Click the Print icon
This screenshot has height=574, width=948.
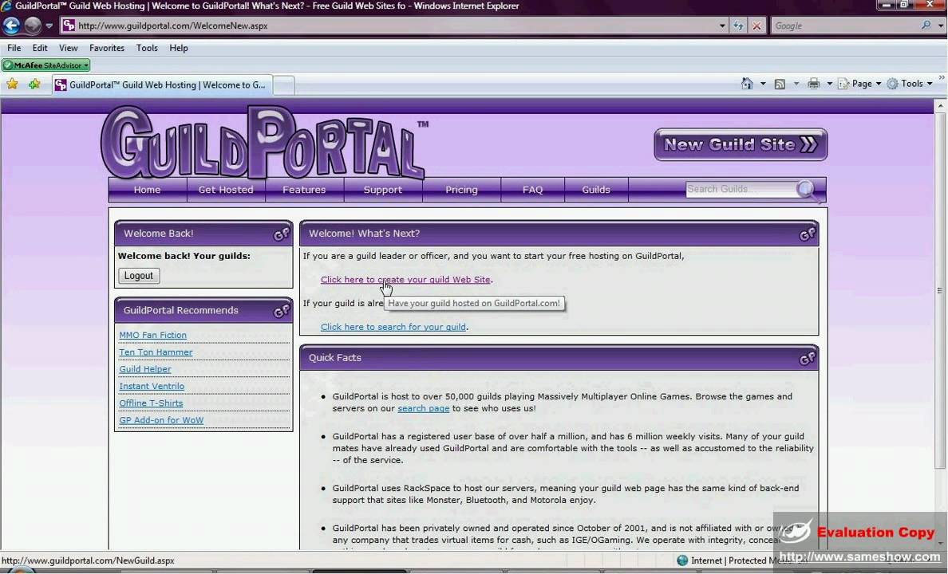click(814, 84)
